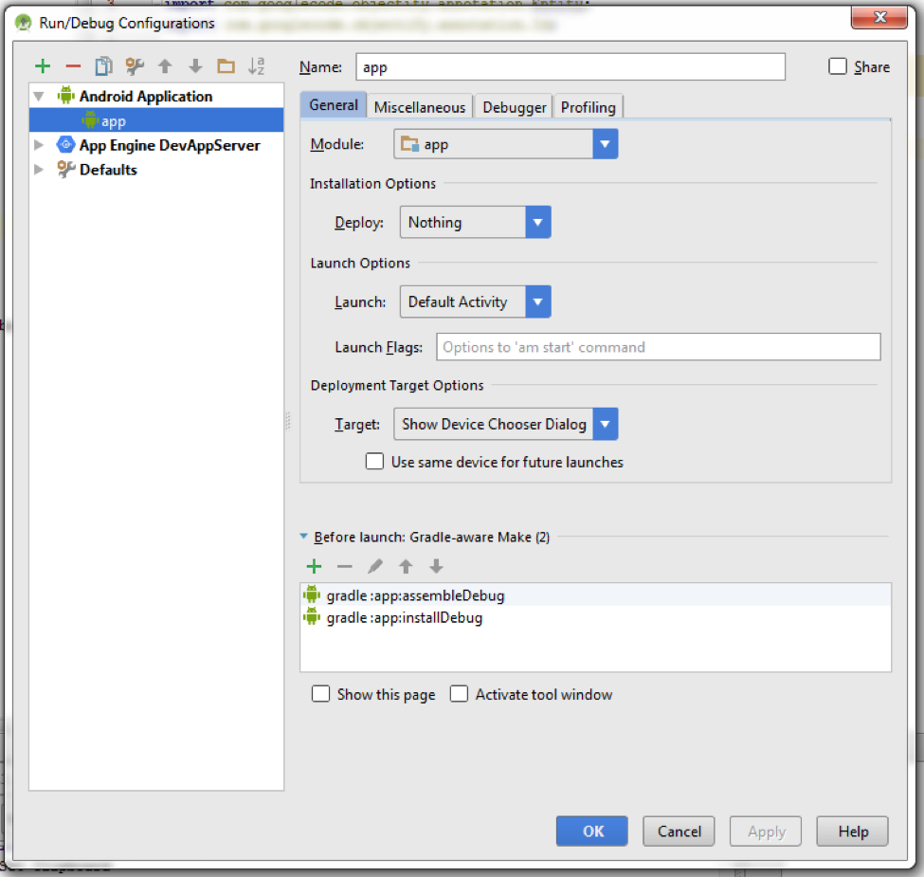Click the Launch Flags input field
Screen dimensions: 924x877
pos(658,347)
